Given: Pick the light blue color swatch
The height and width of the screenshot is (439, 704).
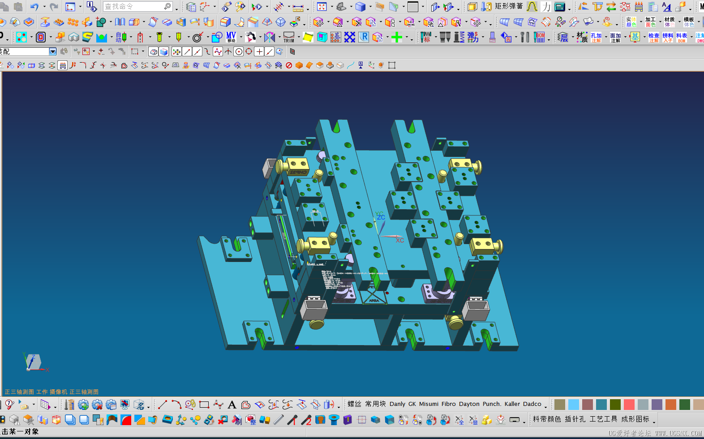Looking at the screenshot, I should click(574, 405).
